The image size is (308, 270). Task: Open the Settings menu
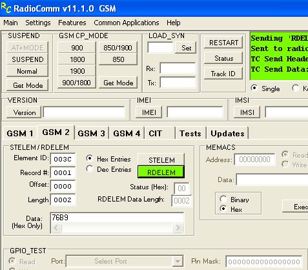click(x=38, y=23)
